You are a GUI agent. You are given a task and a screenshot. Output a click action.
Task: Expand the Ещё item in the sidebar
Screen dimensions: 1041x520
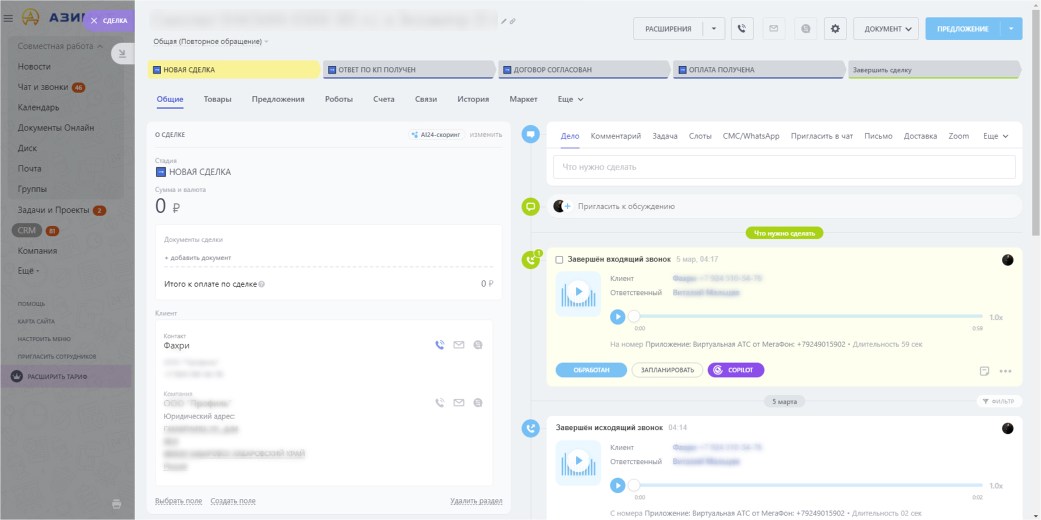(x=28, y=271)
